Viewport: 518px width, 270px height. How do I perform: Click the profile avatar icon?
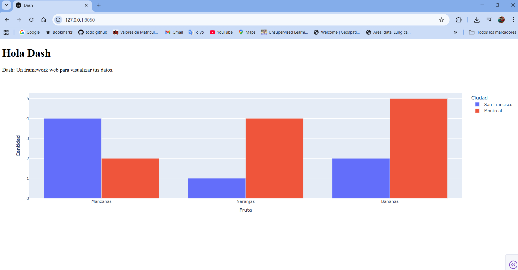pos(501,20)
